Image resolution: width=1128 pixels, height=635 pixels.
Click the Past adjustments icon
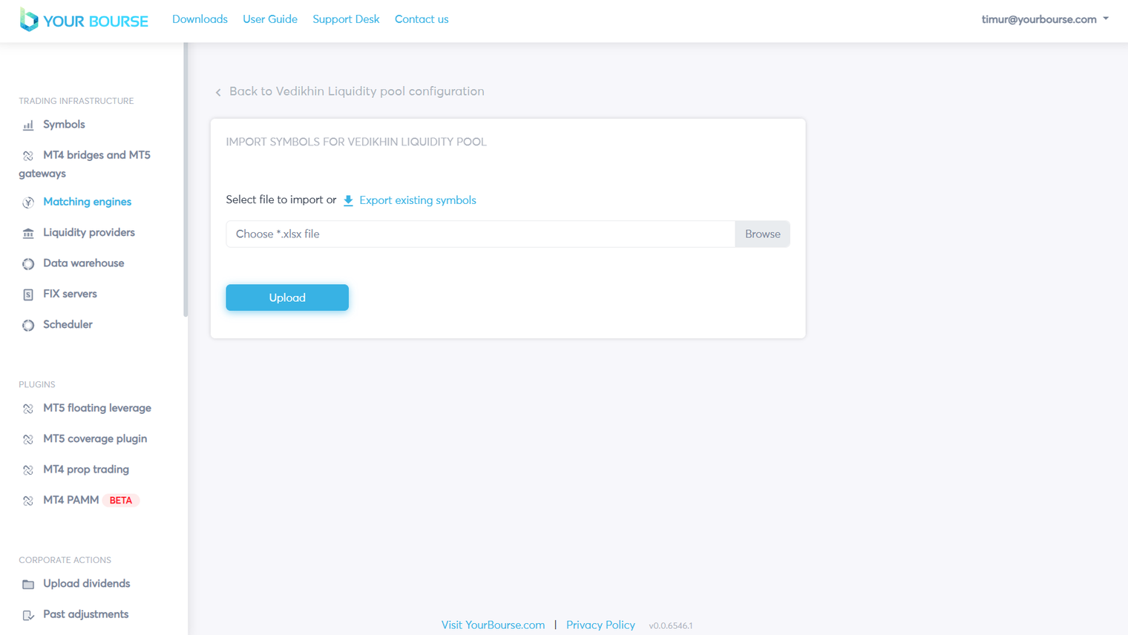tap(28, 615)
